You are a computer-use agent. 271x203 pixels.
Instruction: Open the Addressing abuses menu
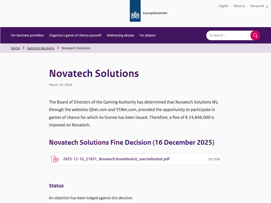120,35
